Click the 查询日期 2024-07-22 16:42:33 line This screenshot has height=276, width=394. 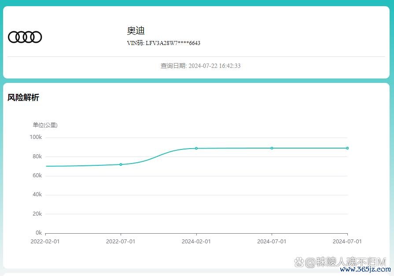pyautogui.click(x=200, y=66)
